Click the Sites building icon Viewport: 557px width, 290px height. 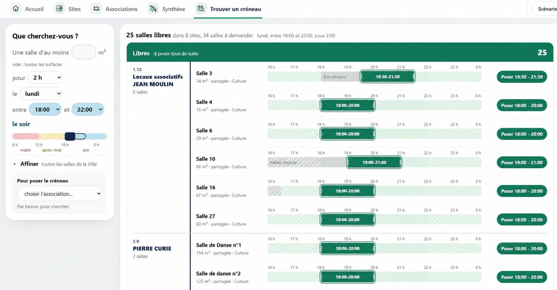[59, 9]
